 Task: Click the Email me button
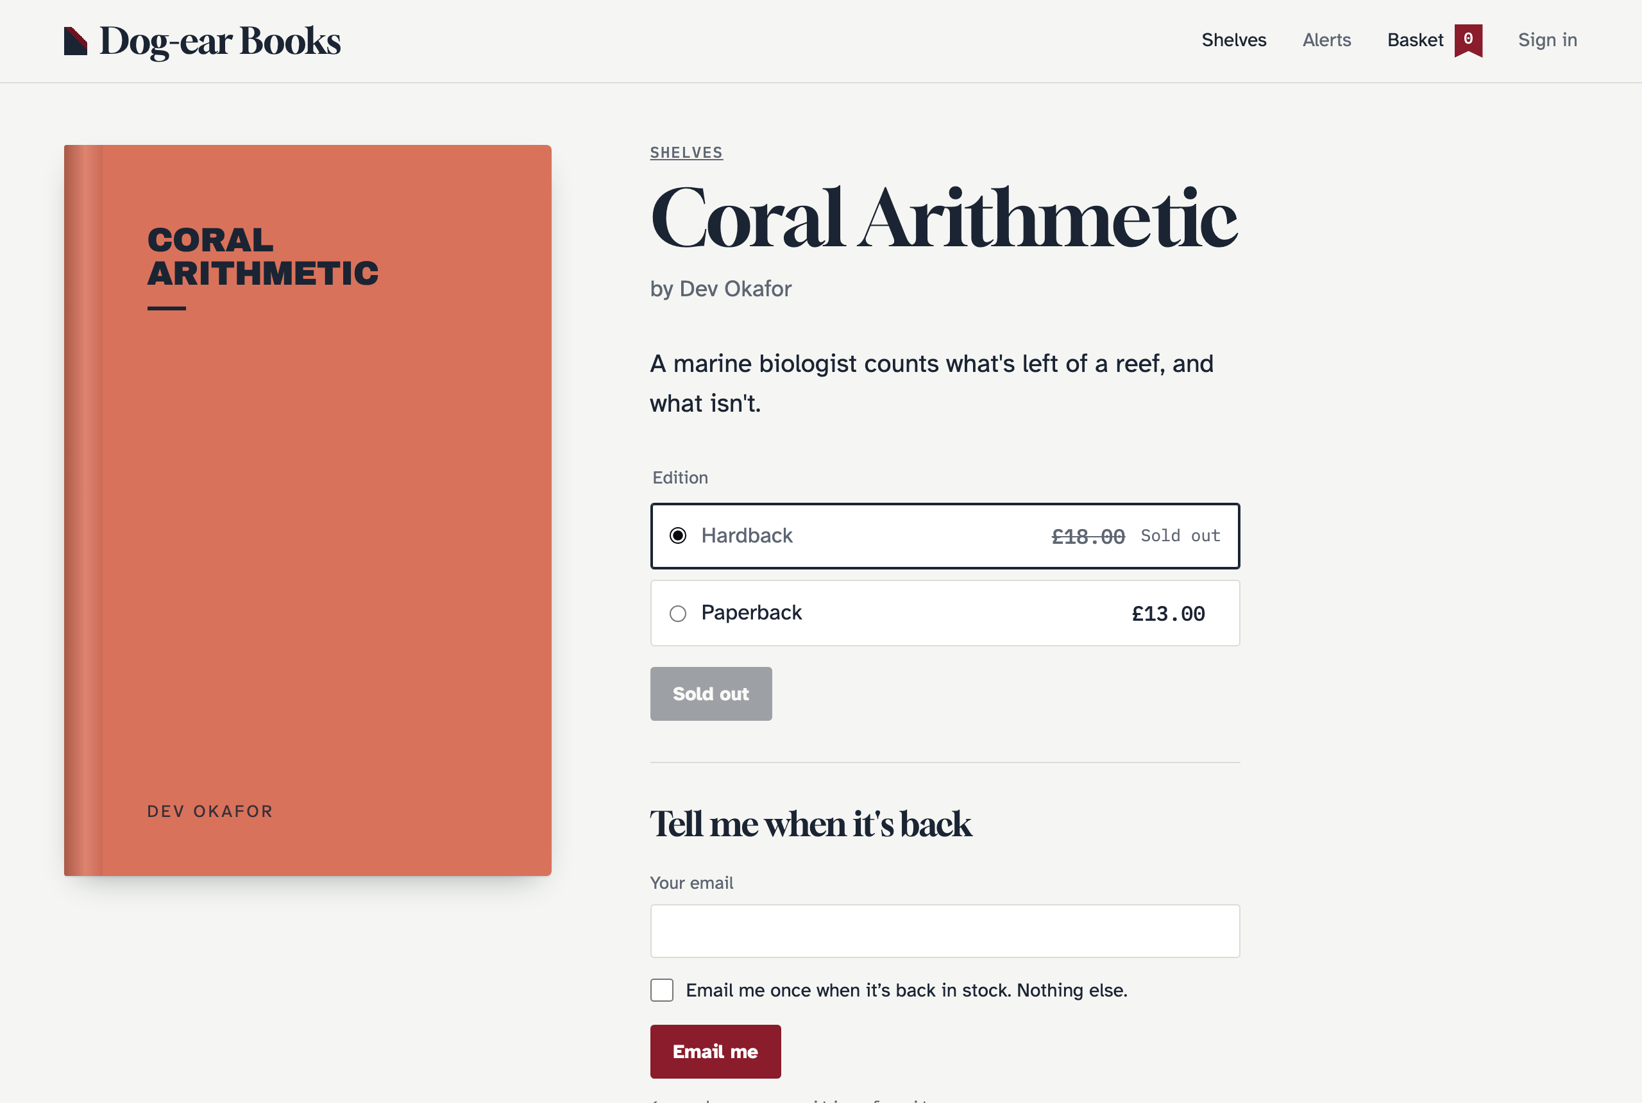pyautogui.click(x=715, y=1051)
